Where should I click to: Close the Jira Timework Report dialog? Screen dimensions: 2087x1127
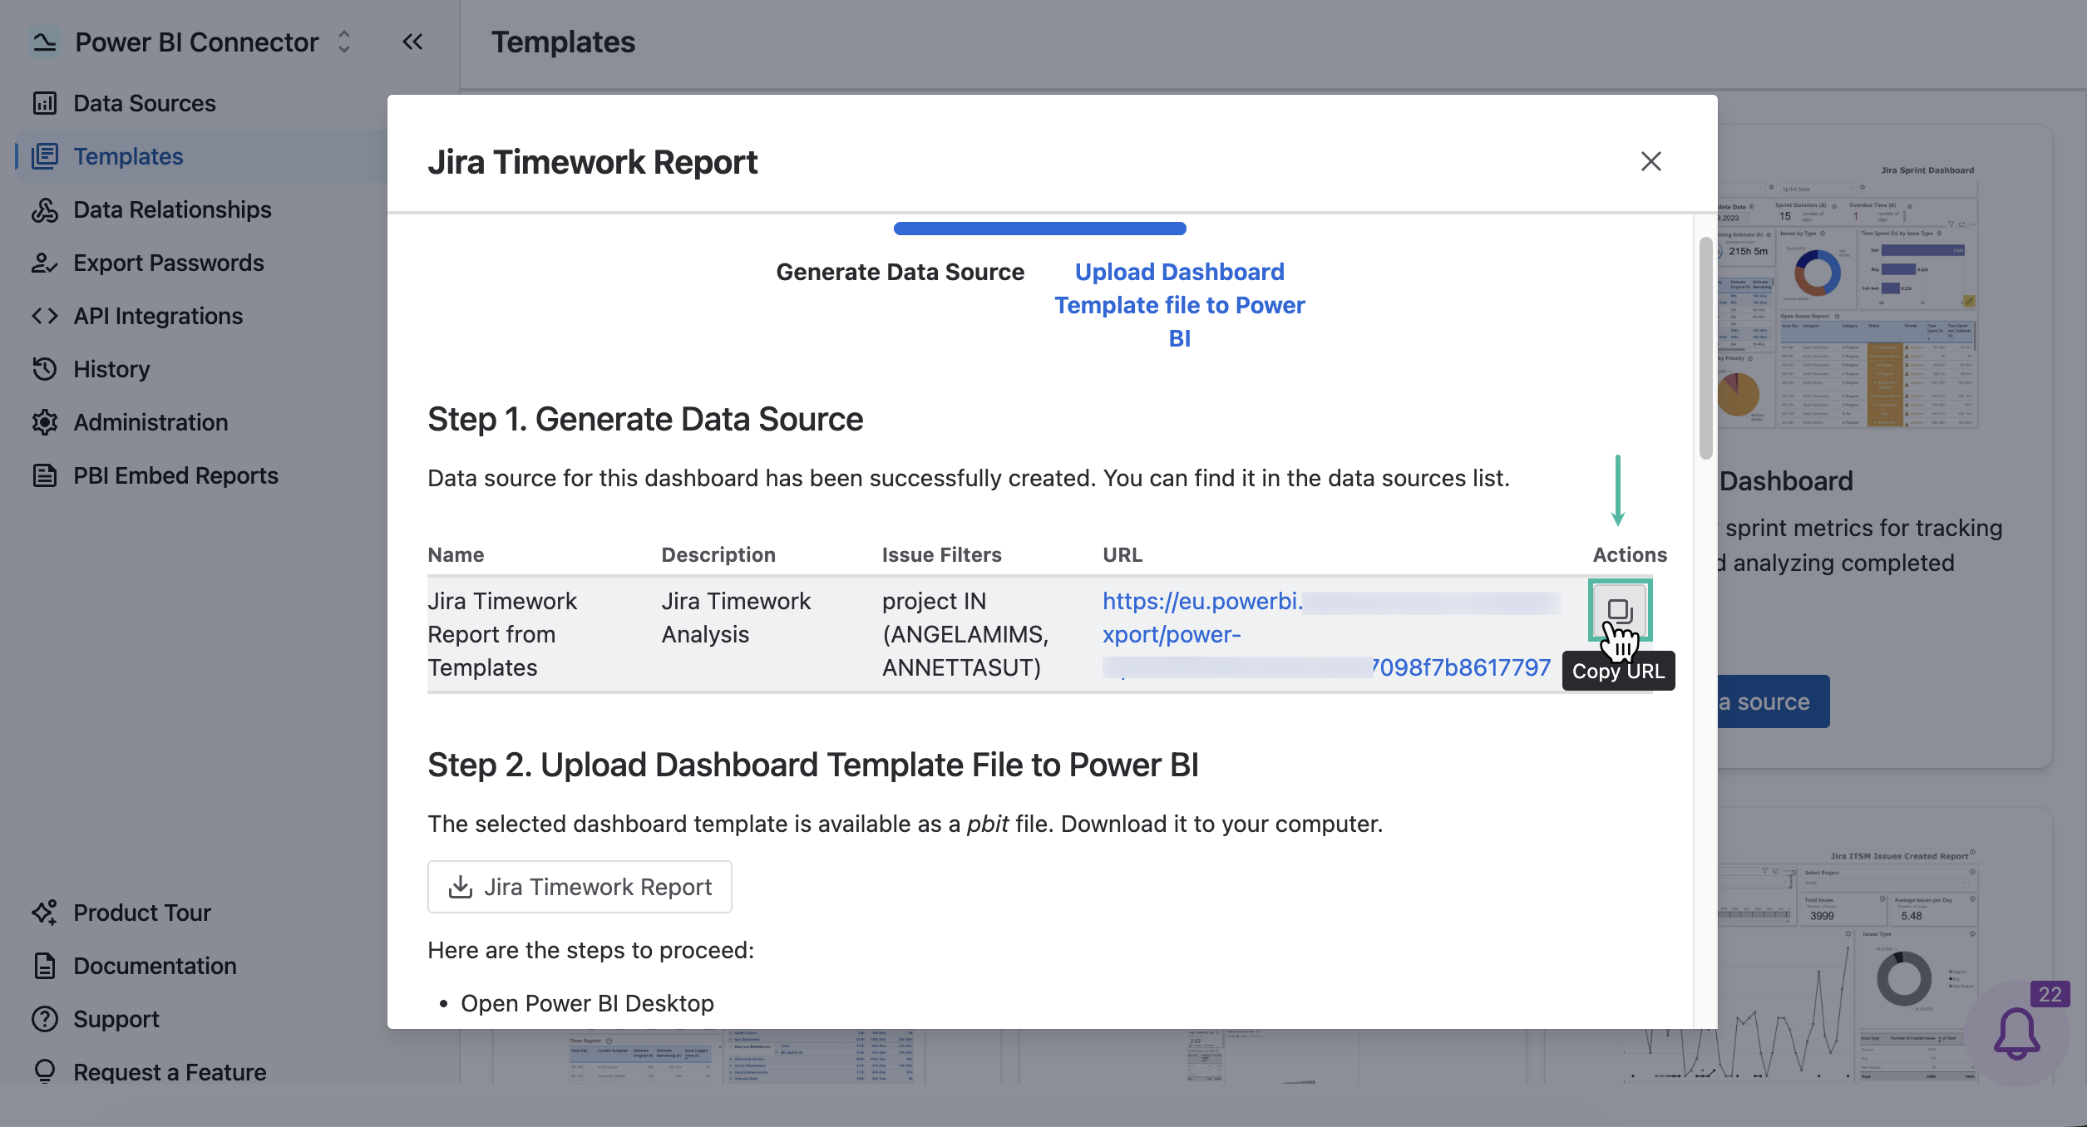tap(1650, 161)
